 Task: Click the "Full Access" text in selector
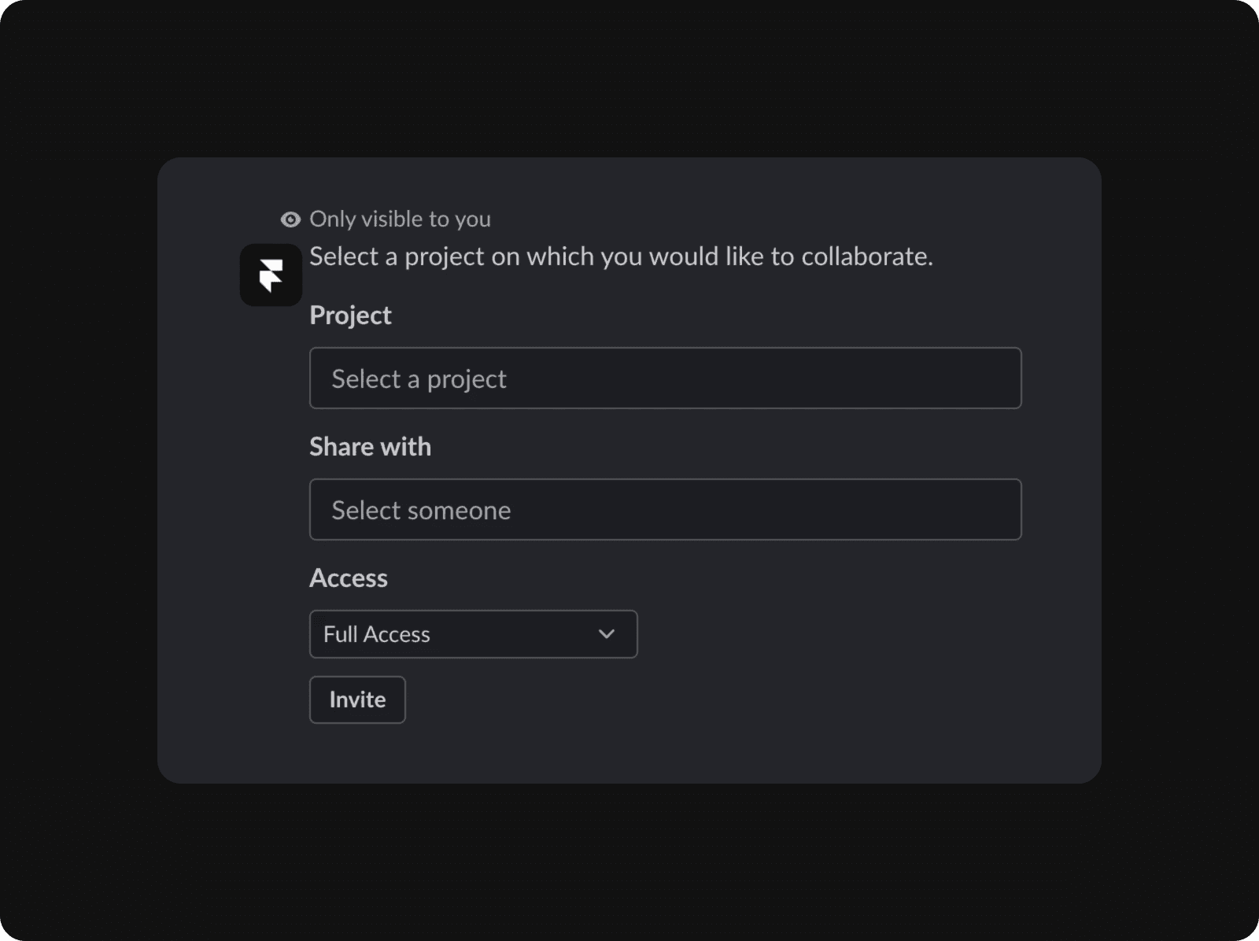tap(376, 634)
